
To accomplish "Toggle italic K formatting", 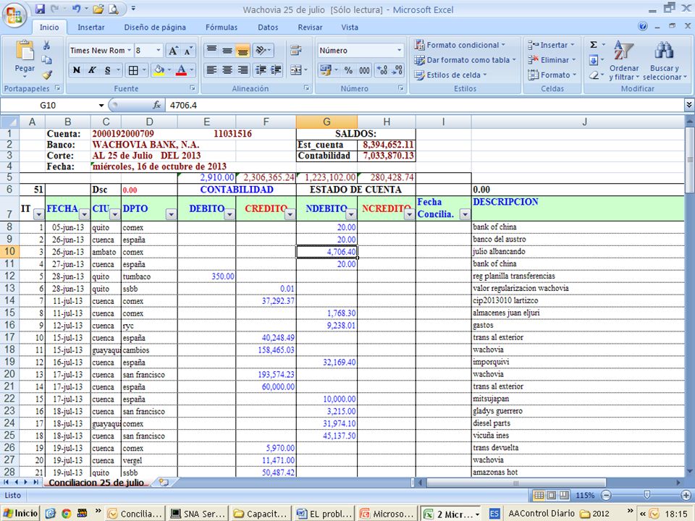I will point(92,70).
